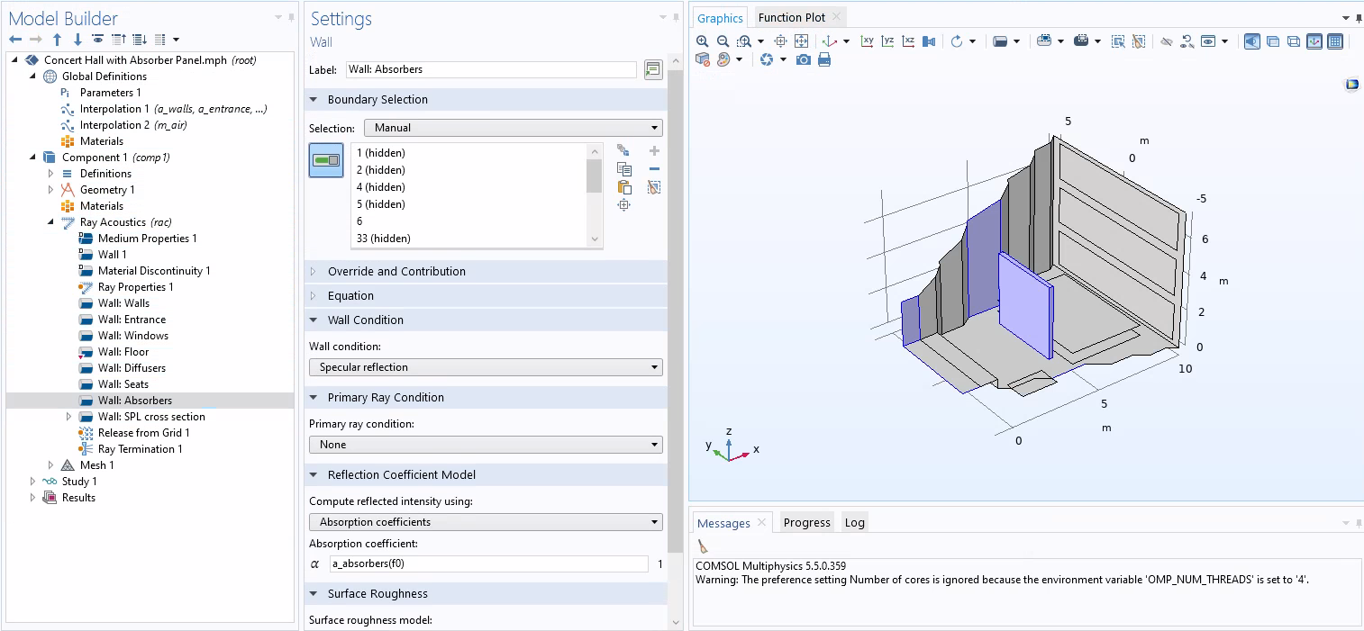Open the Wall condition dropdown
The width and height of the screenshot is (1364, 631).
(x=486, y=367)
